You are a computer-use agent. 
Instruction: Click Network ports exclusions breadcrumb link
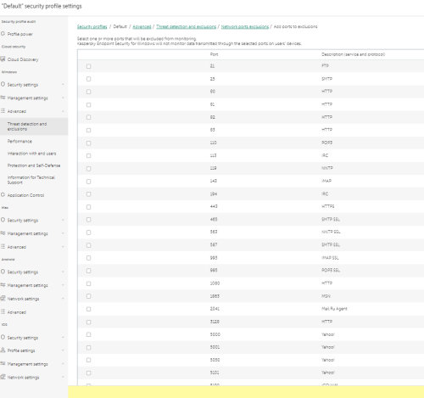click(245, 26)
